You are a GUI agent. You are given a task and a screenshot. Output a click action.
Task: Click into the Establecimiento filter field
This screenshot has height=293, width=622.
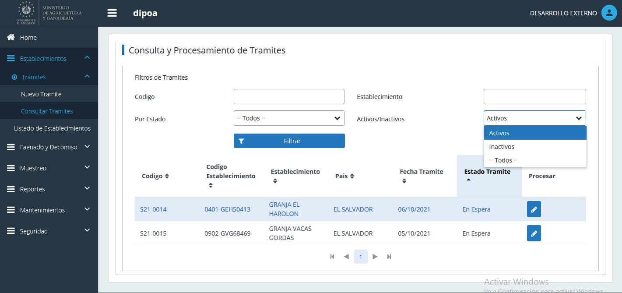pos(534,97)
